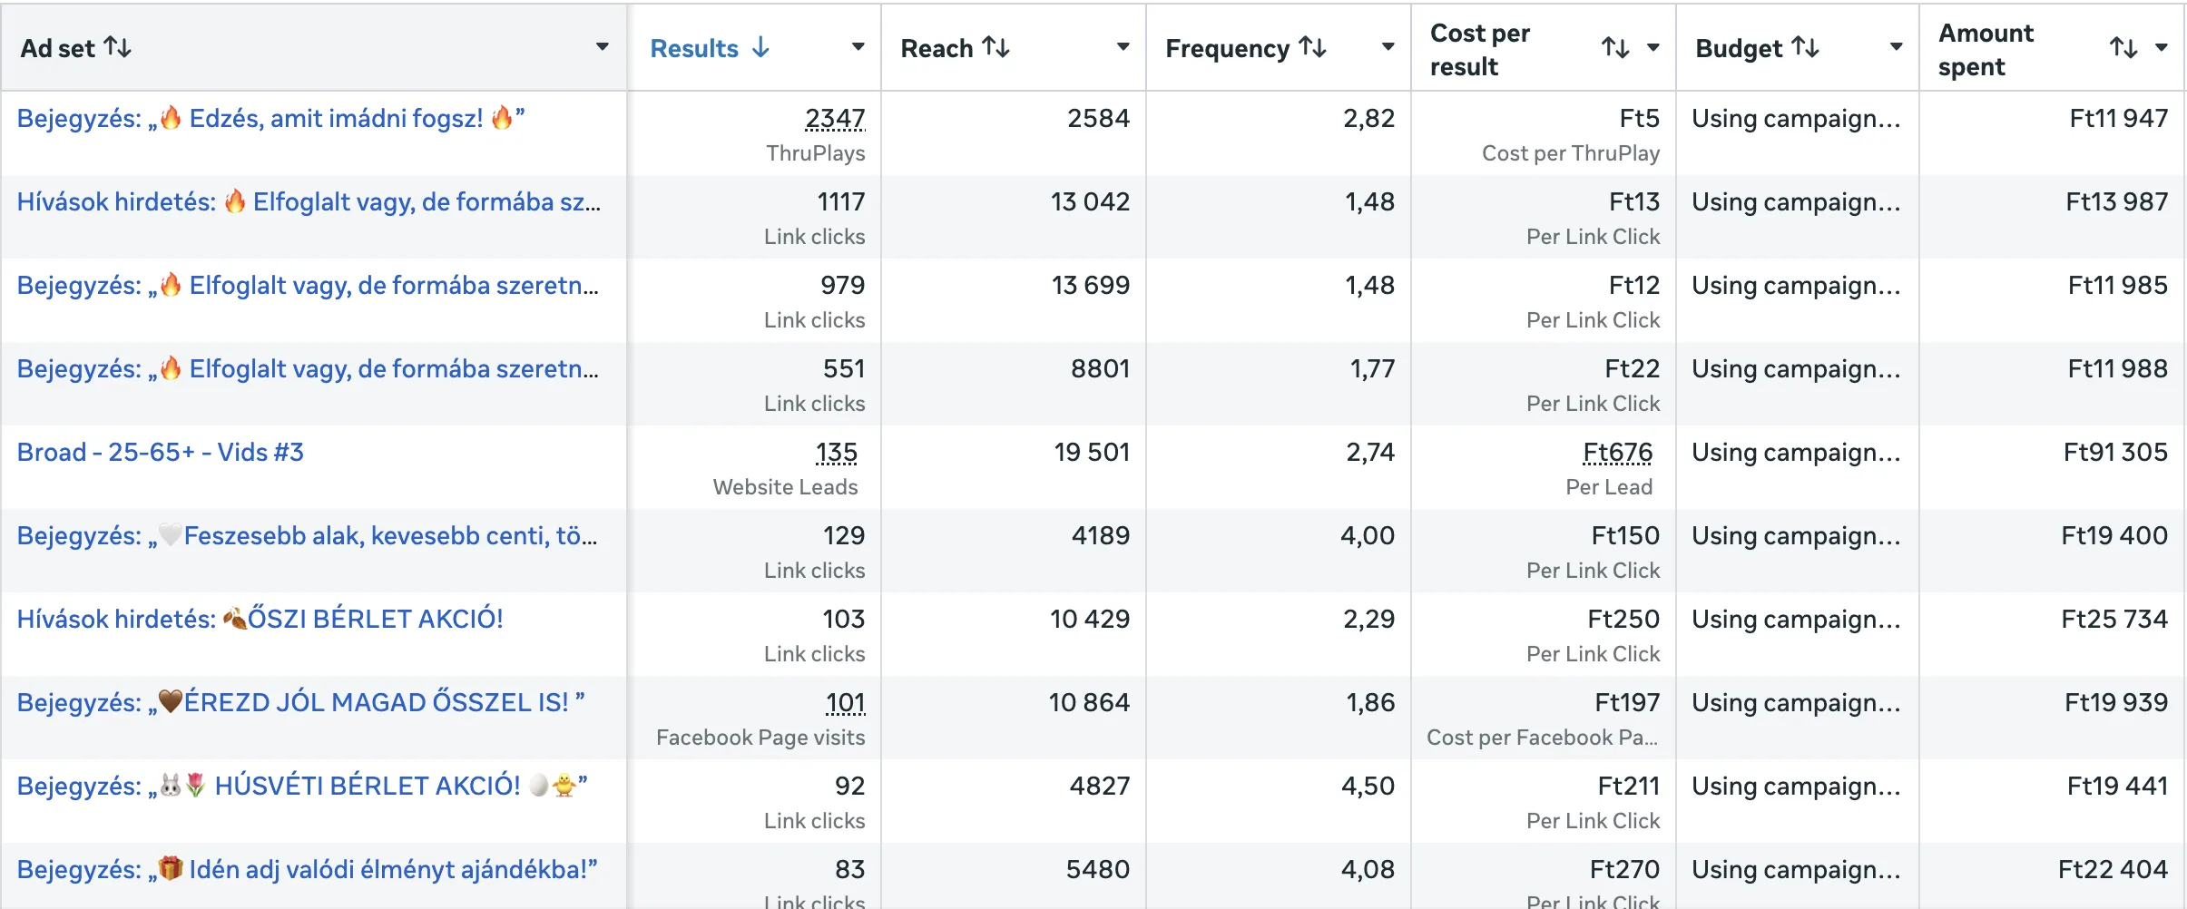Image resolution: width=2187 pixels, height=909 pixels.
Task: Select the Ft5 Cost per ThruPlay cell
Action: pos(1639,119)
